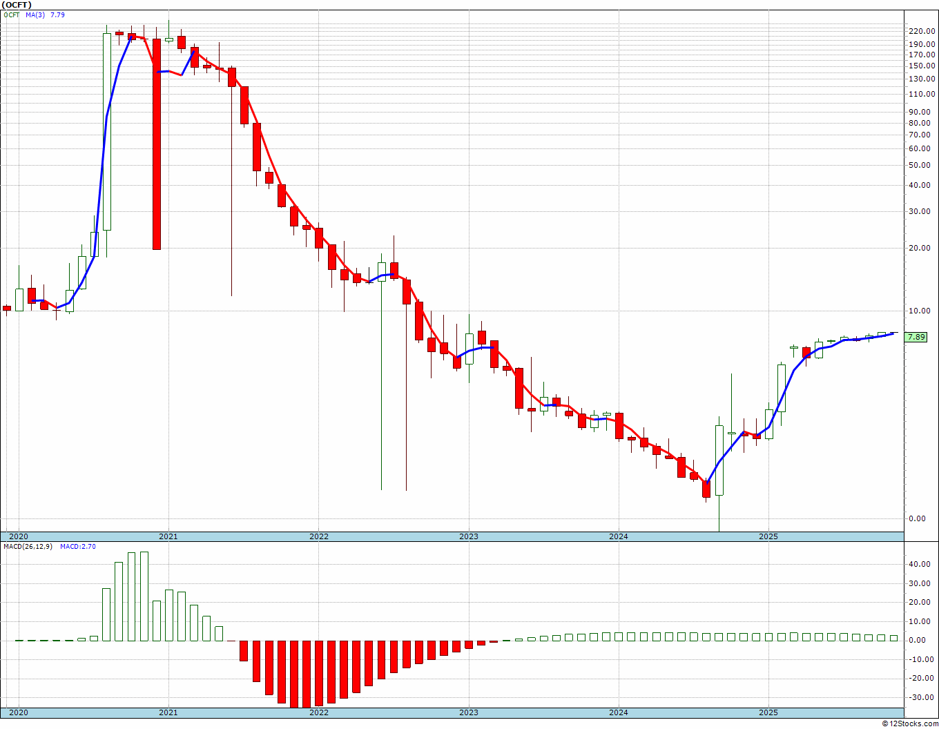Select 2025 on the price chart time axis
939x729 pixels.
coord(768,536)
